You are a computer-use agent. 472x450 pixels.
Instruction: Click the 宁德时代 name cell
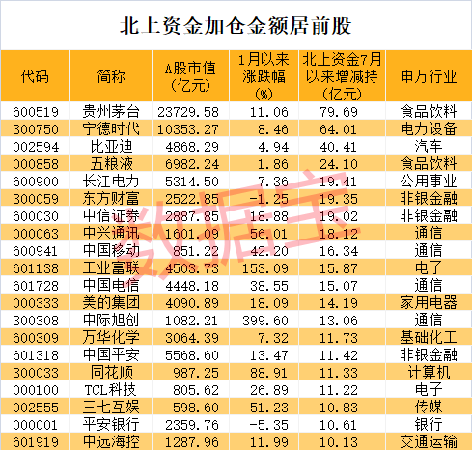point(111,128)
